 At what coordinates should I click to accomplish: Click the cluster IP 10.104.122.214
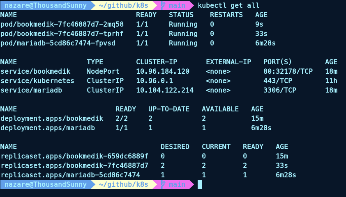coord(165,90)
